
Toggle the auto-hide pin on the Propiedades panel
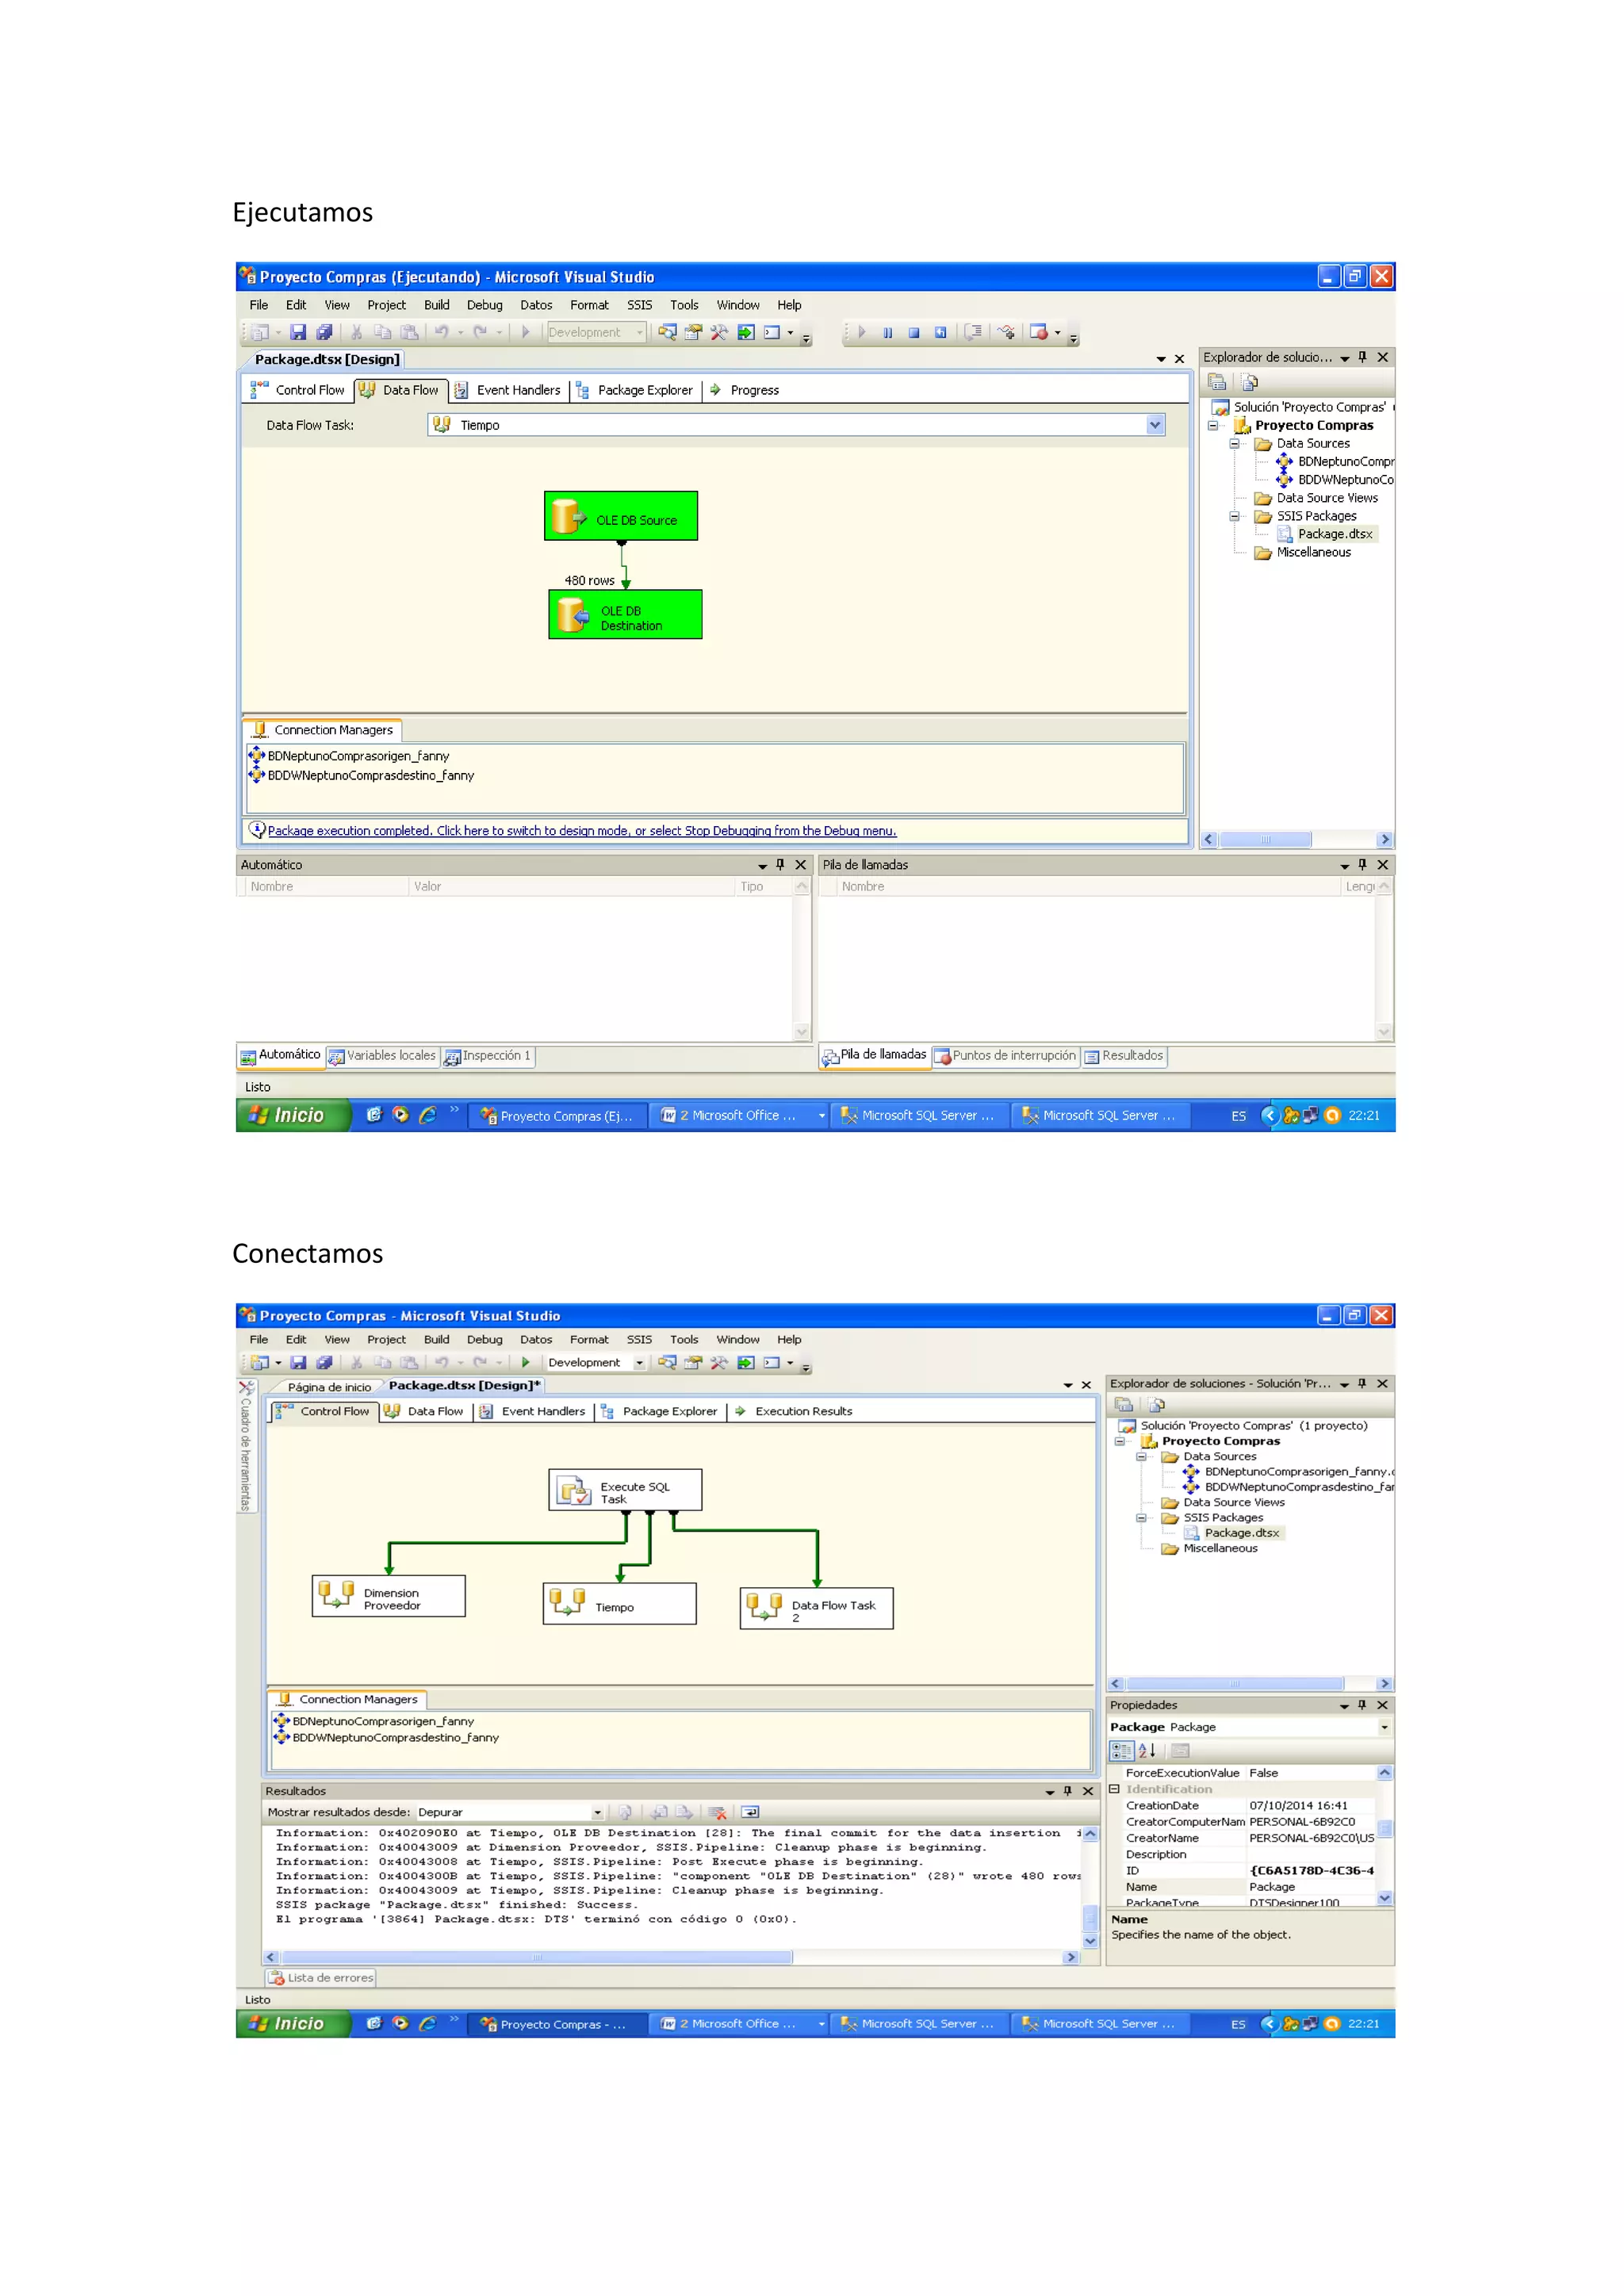(x=1362, y=1705)
